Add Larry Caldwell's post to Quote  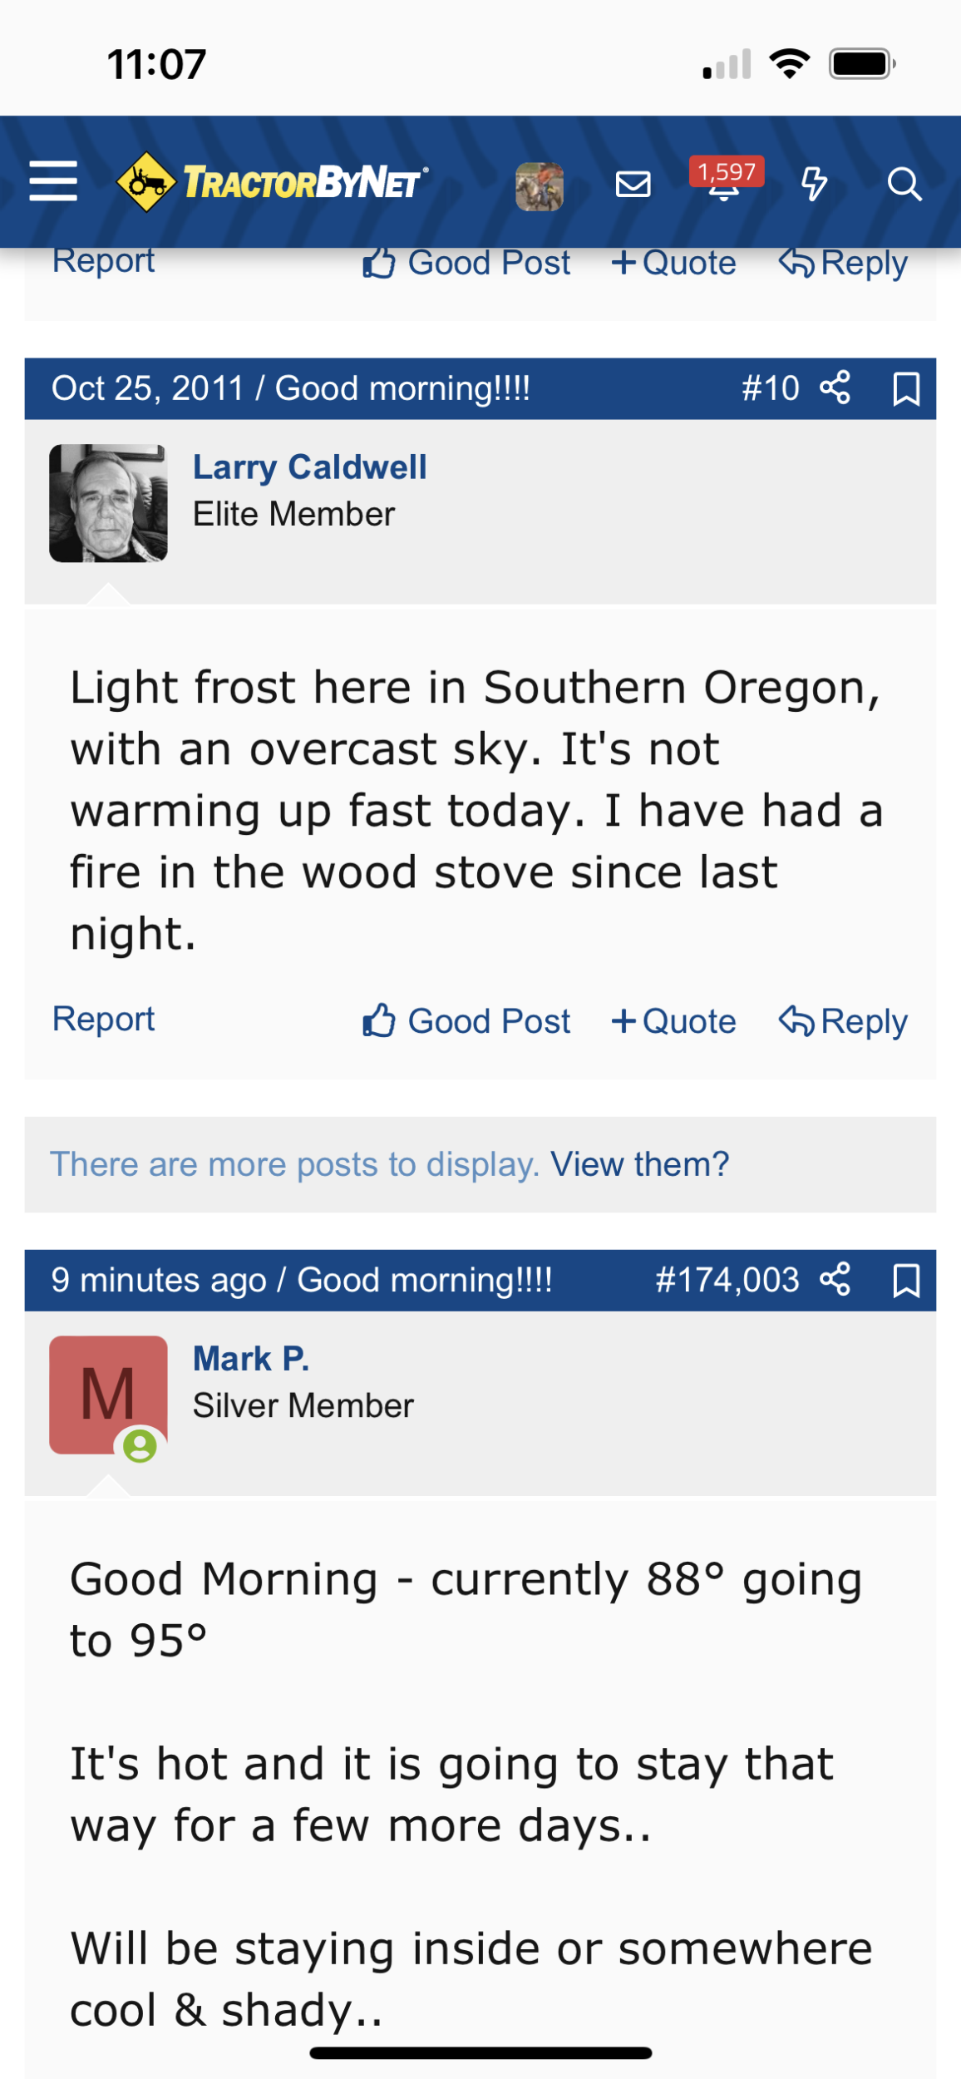[x=674, y=1020]
